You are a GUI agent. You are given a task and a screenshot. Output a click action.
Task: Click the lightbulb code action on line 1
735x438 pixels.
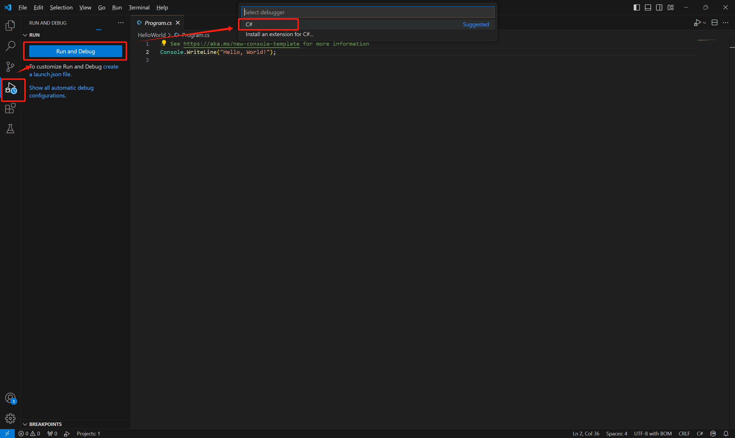point(164,43)
